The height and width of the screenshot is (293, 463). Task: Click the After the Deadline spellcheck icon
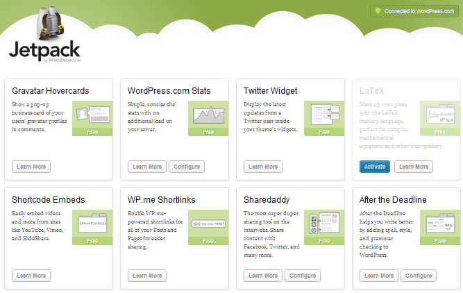(440, 224)
